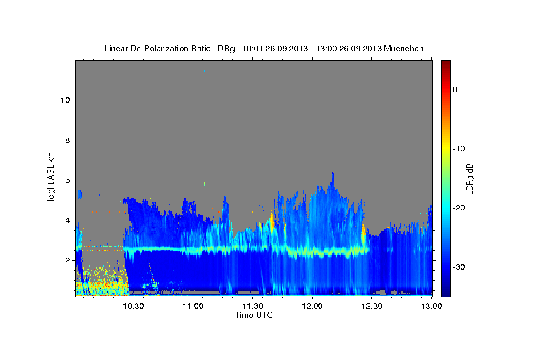Click the 10:30 time tick label
Screen dimensions: 535x356
pyautogui.click(x=133, y=306)
